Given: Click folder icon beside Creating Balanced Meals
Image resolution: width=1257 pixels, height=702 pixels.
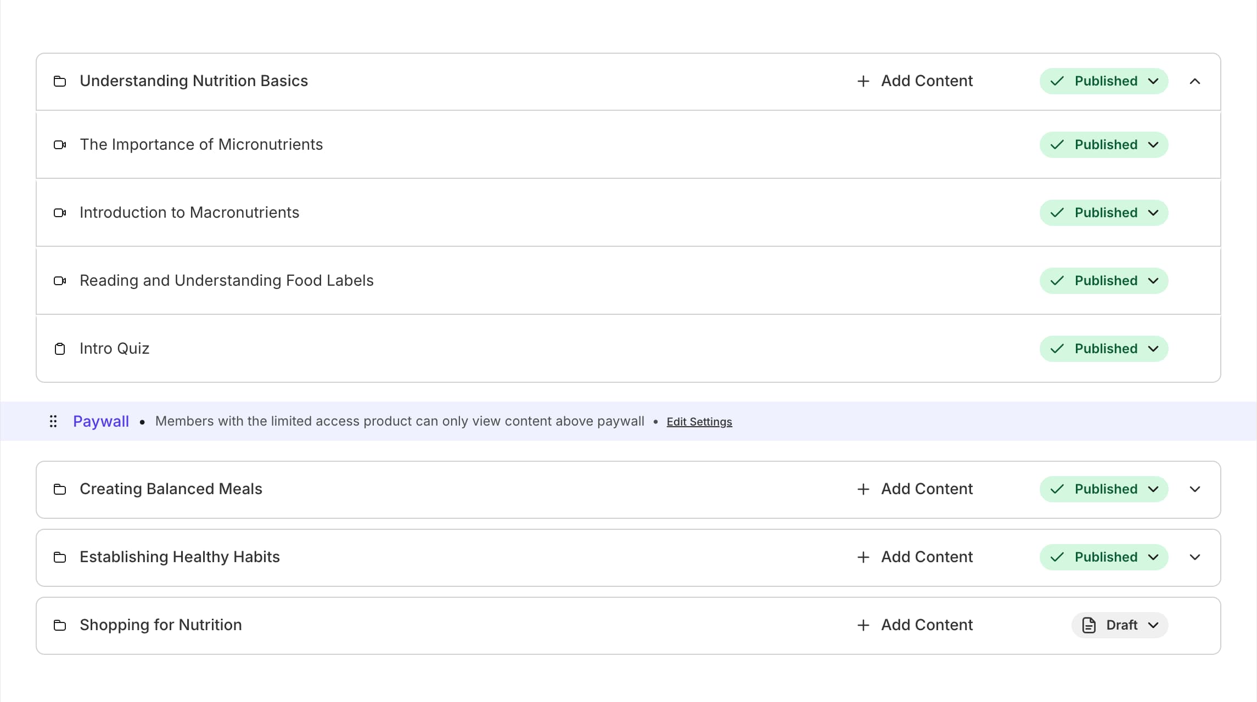Looking at the screenshot, I should point(60,489).
